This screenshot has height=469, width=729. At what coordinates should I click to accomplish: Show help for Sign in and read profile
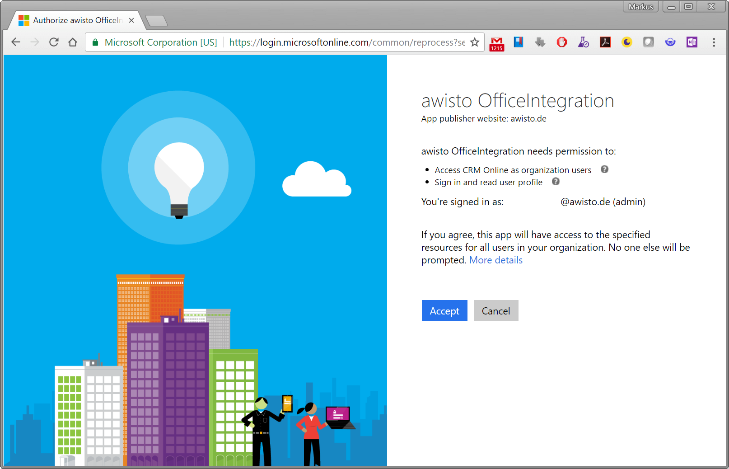coord(556,181)
